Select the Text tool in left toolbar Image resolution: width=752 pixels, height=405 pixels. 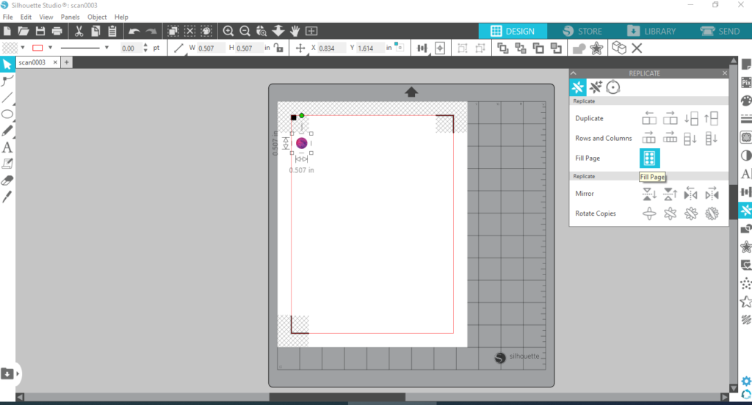click(7, 147)
